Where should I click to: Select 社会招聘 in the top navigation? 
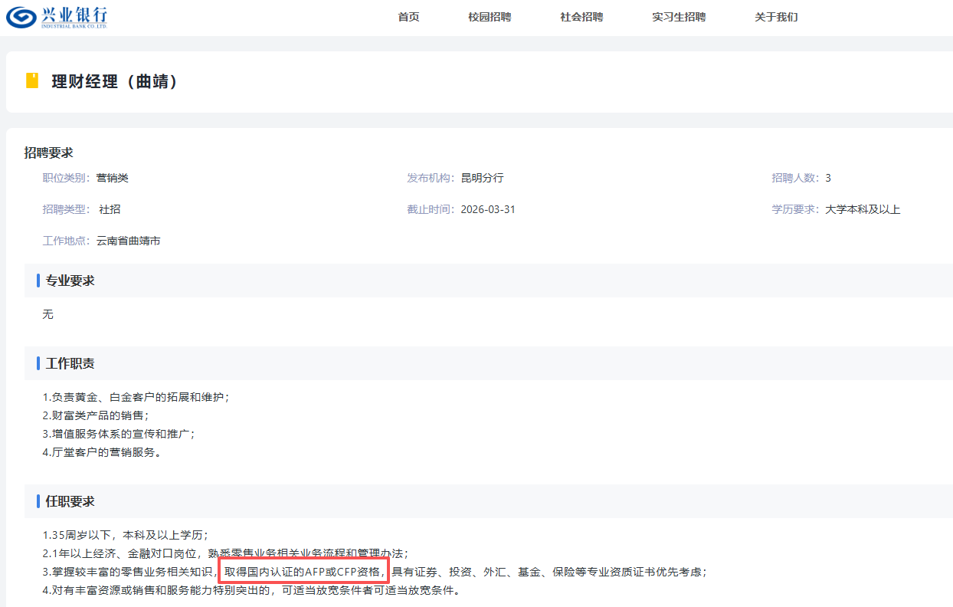tap(581, 17)
